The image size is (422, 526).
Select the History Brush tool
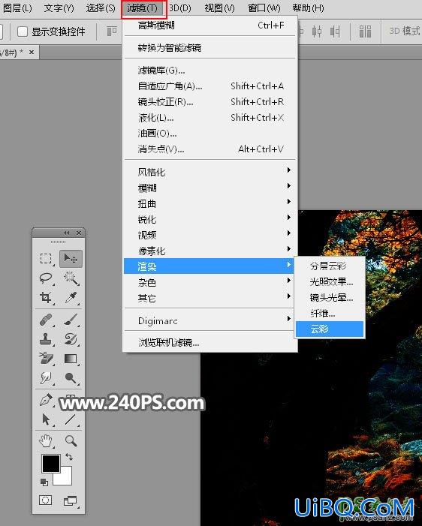click(x=71, y=339)
